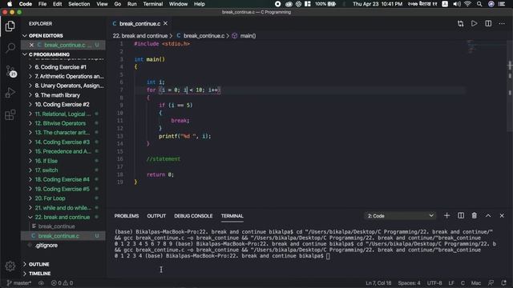Viewport: 513px width, 288px height.
Task: Open the Apple menu
Action: click(10, 4)
